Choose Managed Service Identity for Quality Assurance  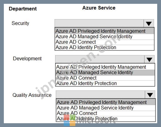point(106,108)
